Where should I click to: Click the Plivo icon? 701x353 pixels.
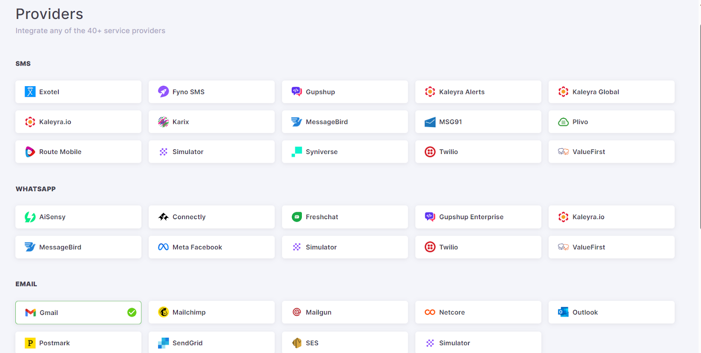(563, 122)
